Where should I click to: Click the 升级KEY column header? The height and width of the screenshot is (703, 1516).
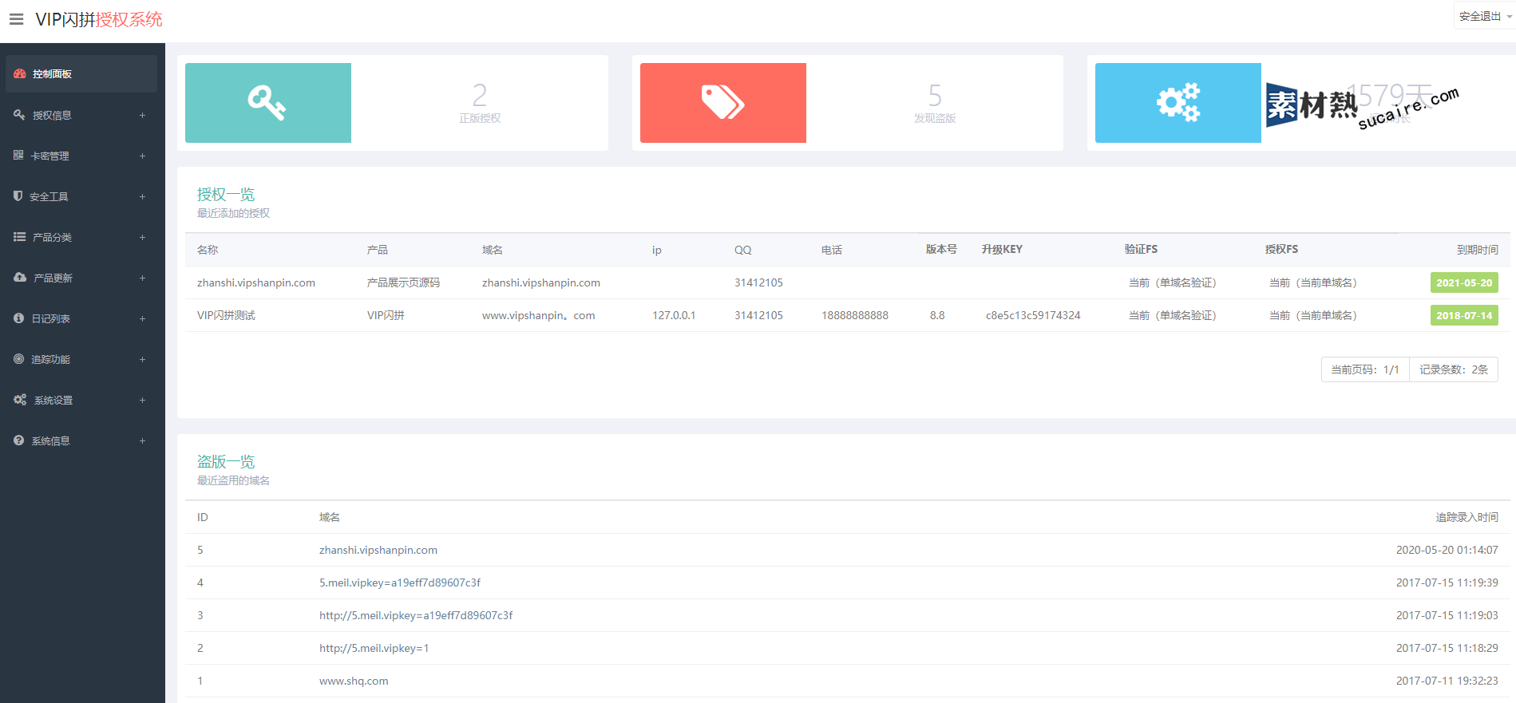click(x=1002, y=249)
